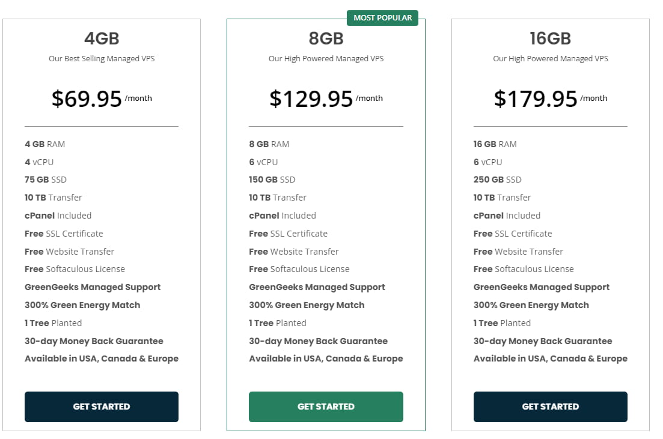The width and height of the screenshot is (663, 439).
Task: Click the 4 vCPU feature text
Action: coord(39,162)
